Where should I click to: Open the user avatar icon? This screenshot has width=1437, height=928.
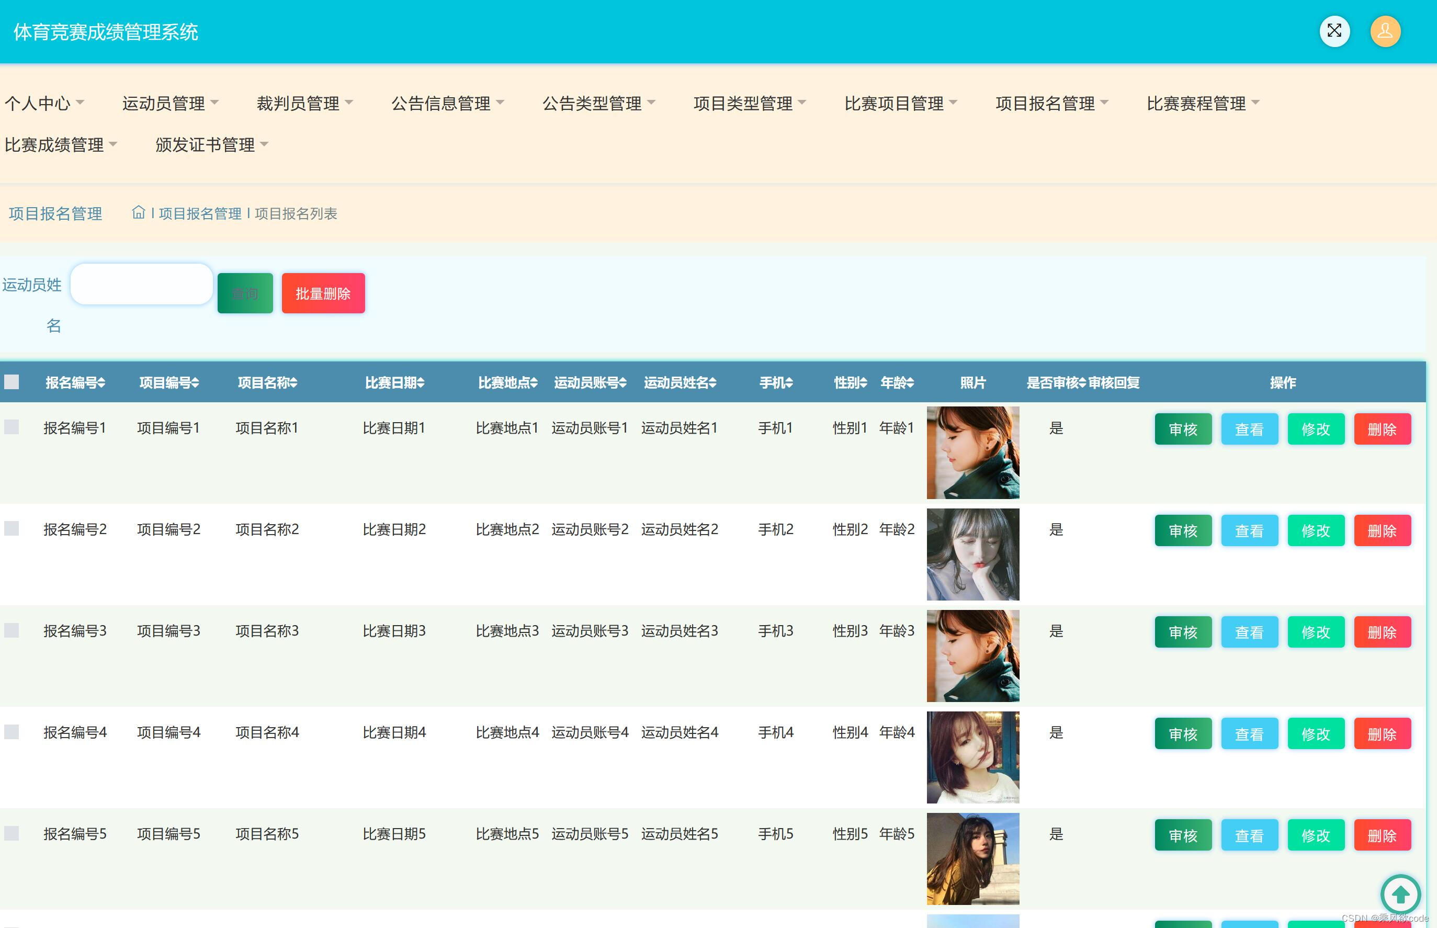pyautogui.click(x=1385, y=31)
